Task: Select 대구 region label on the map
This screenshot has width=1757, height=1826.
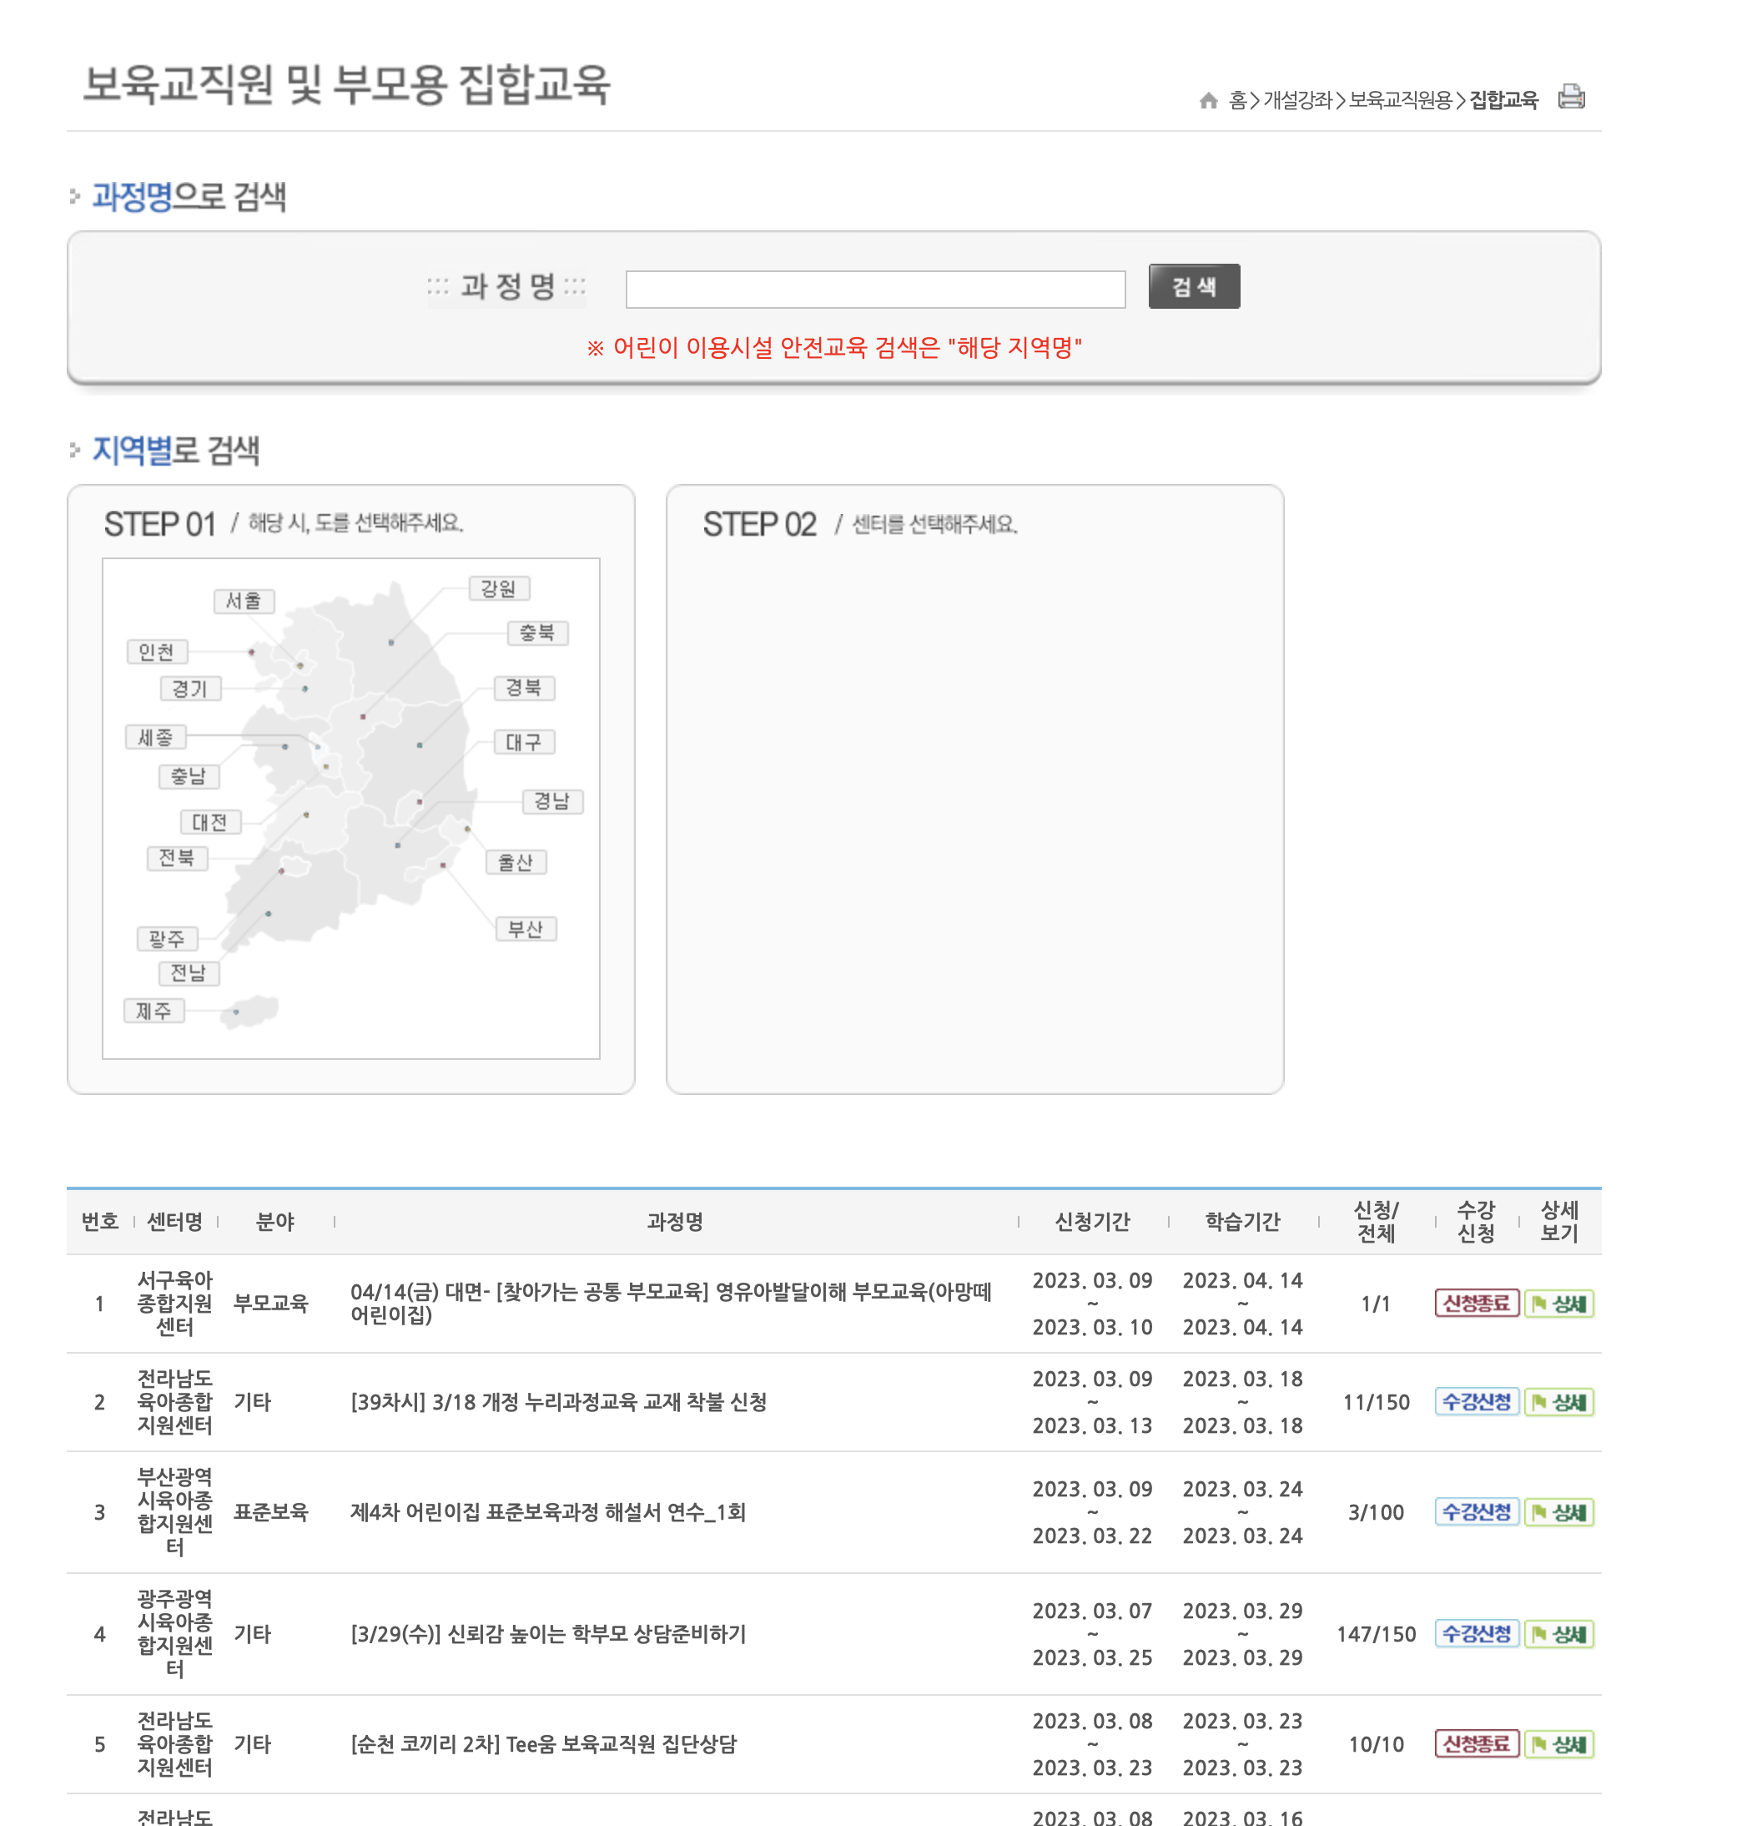Action: pyautogui.click(x=523, y=743)
